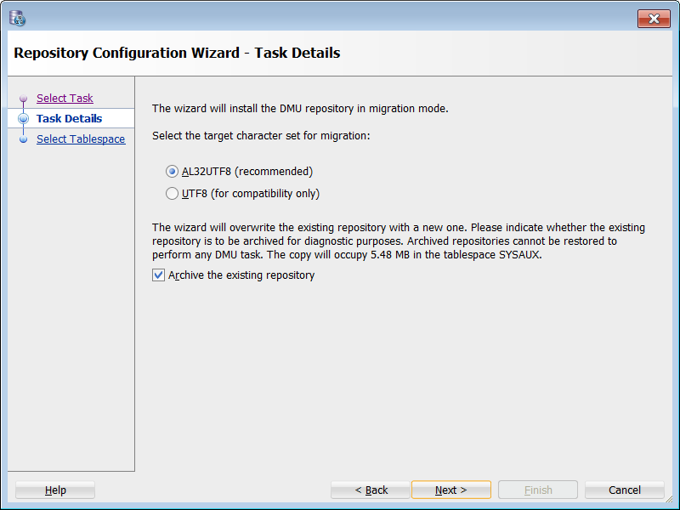Click the disabled Finish button
Screen dimensions: 680x510
click(538, 490)
